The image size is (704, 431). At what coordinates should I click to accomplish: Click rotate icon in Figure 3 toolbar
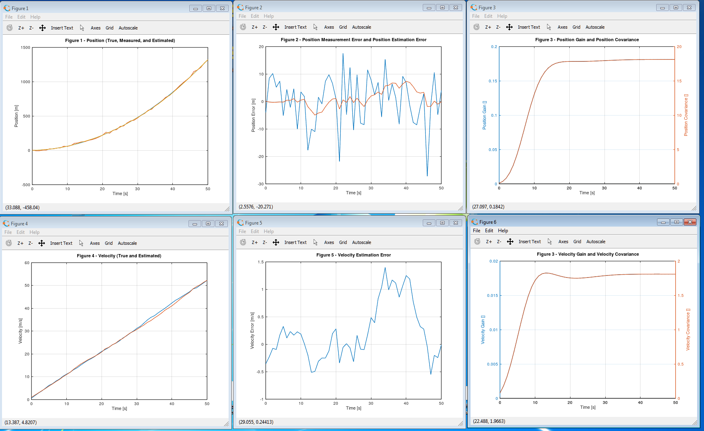pyautogui.click(x=477, y=27)
